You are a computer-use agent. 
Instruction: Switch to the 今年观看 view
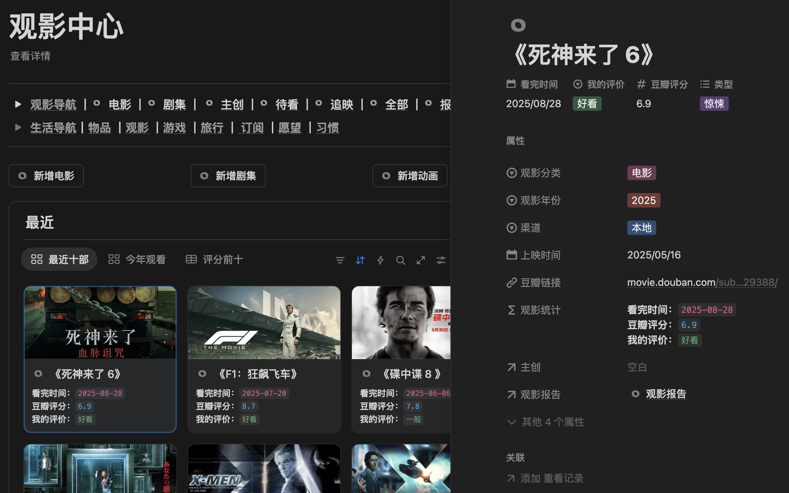pos(145,259)
